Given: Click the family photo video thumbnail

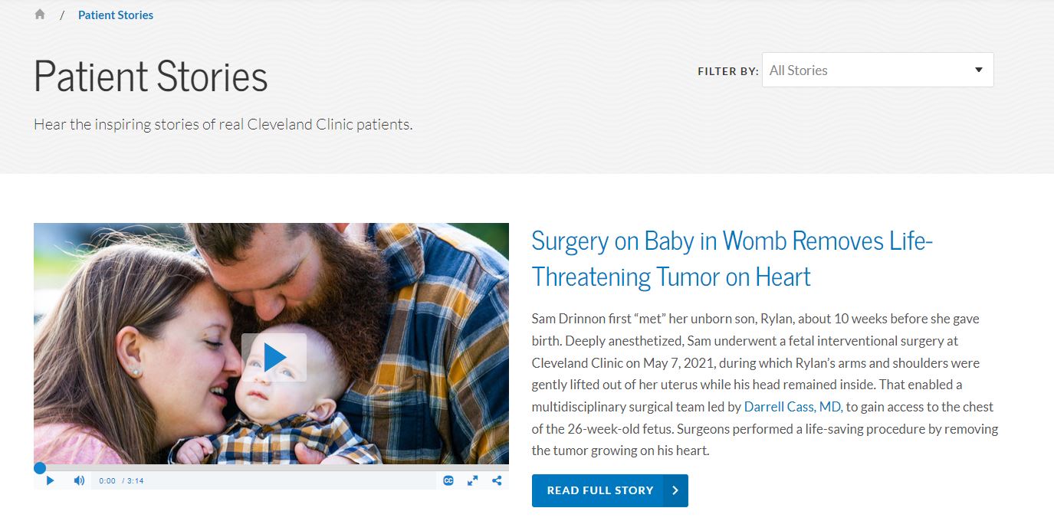Looking at the screenshot, I should tap(271, 343).
